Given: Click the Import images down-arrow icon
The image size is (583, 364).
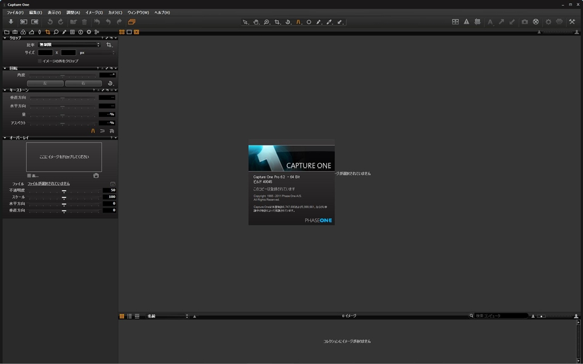Looking at the screenshot, I should tap(11, 22).
